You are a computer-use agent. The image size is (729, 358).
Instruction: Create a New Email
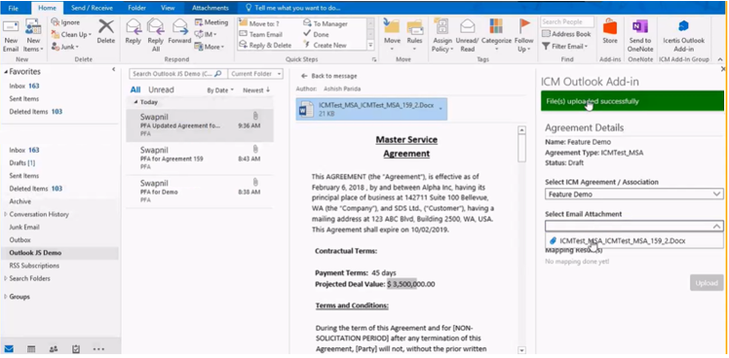coord(11,36)
